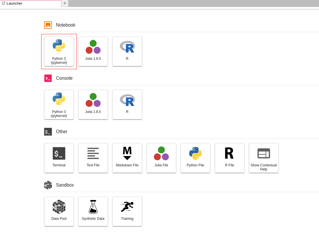Click the Sandbox section cube icon
This screenshot has height=251, width=319.
point(48,185)
